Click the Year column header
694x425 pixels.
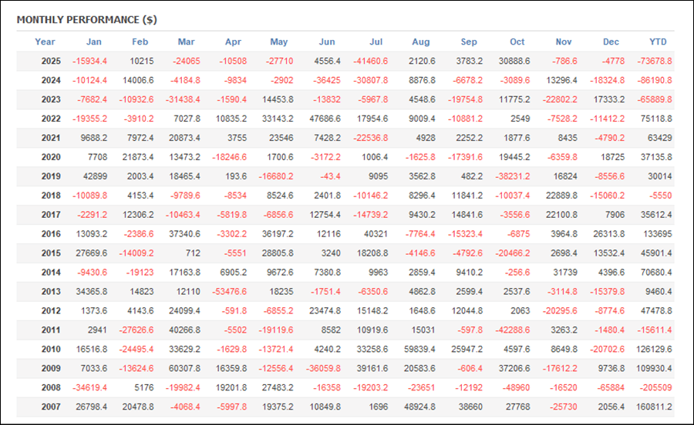point(45,42)
